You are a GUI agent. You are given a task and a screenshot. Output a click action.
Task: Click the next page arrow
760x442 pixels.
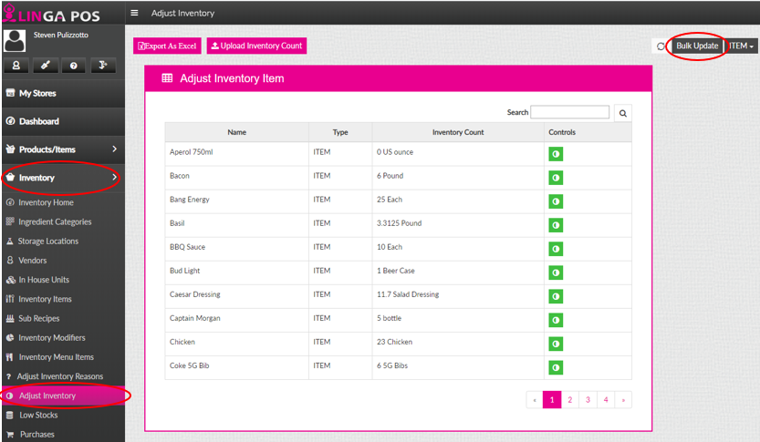point(623,400)
